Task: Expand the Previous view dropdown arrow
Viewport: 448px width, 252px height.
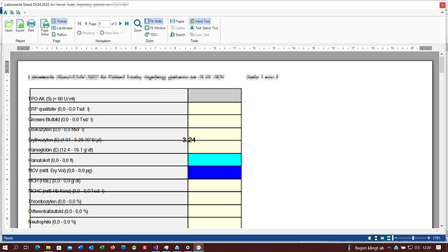Action: click(97, 33)
